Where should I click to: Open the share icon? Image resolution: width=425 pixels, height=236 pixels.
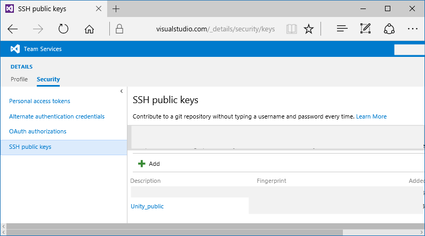389,29
